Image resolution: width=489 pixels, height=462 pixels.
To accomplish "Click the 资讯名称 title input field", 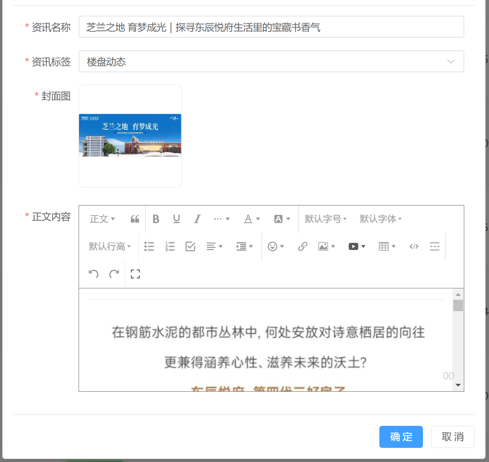I will [271, 27].
